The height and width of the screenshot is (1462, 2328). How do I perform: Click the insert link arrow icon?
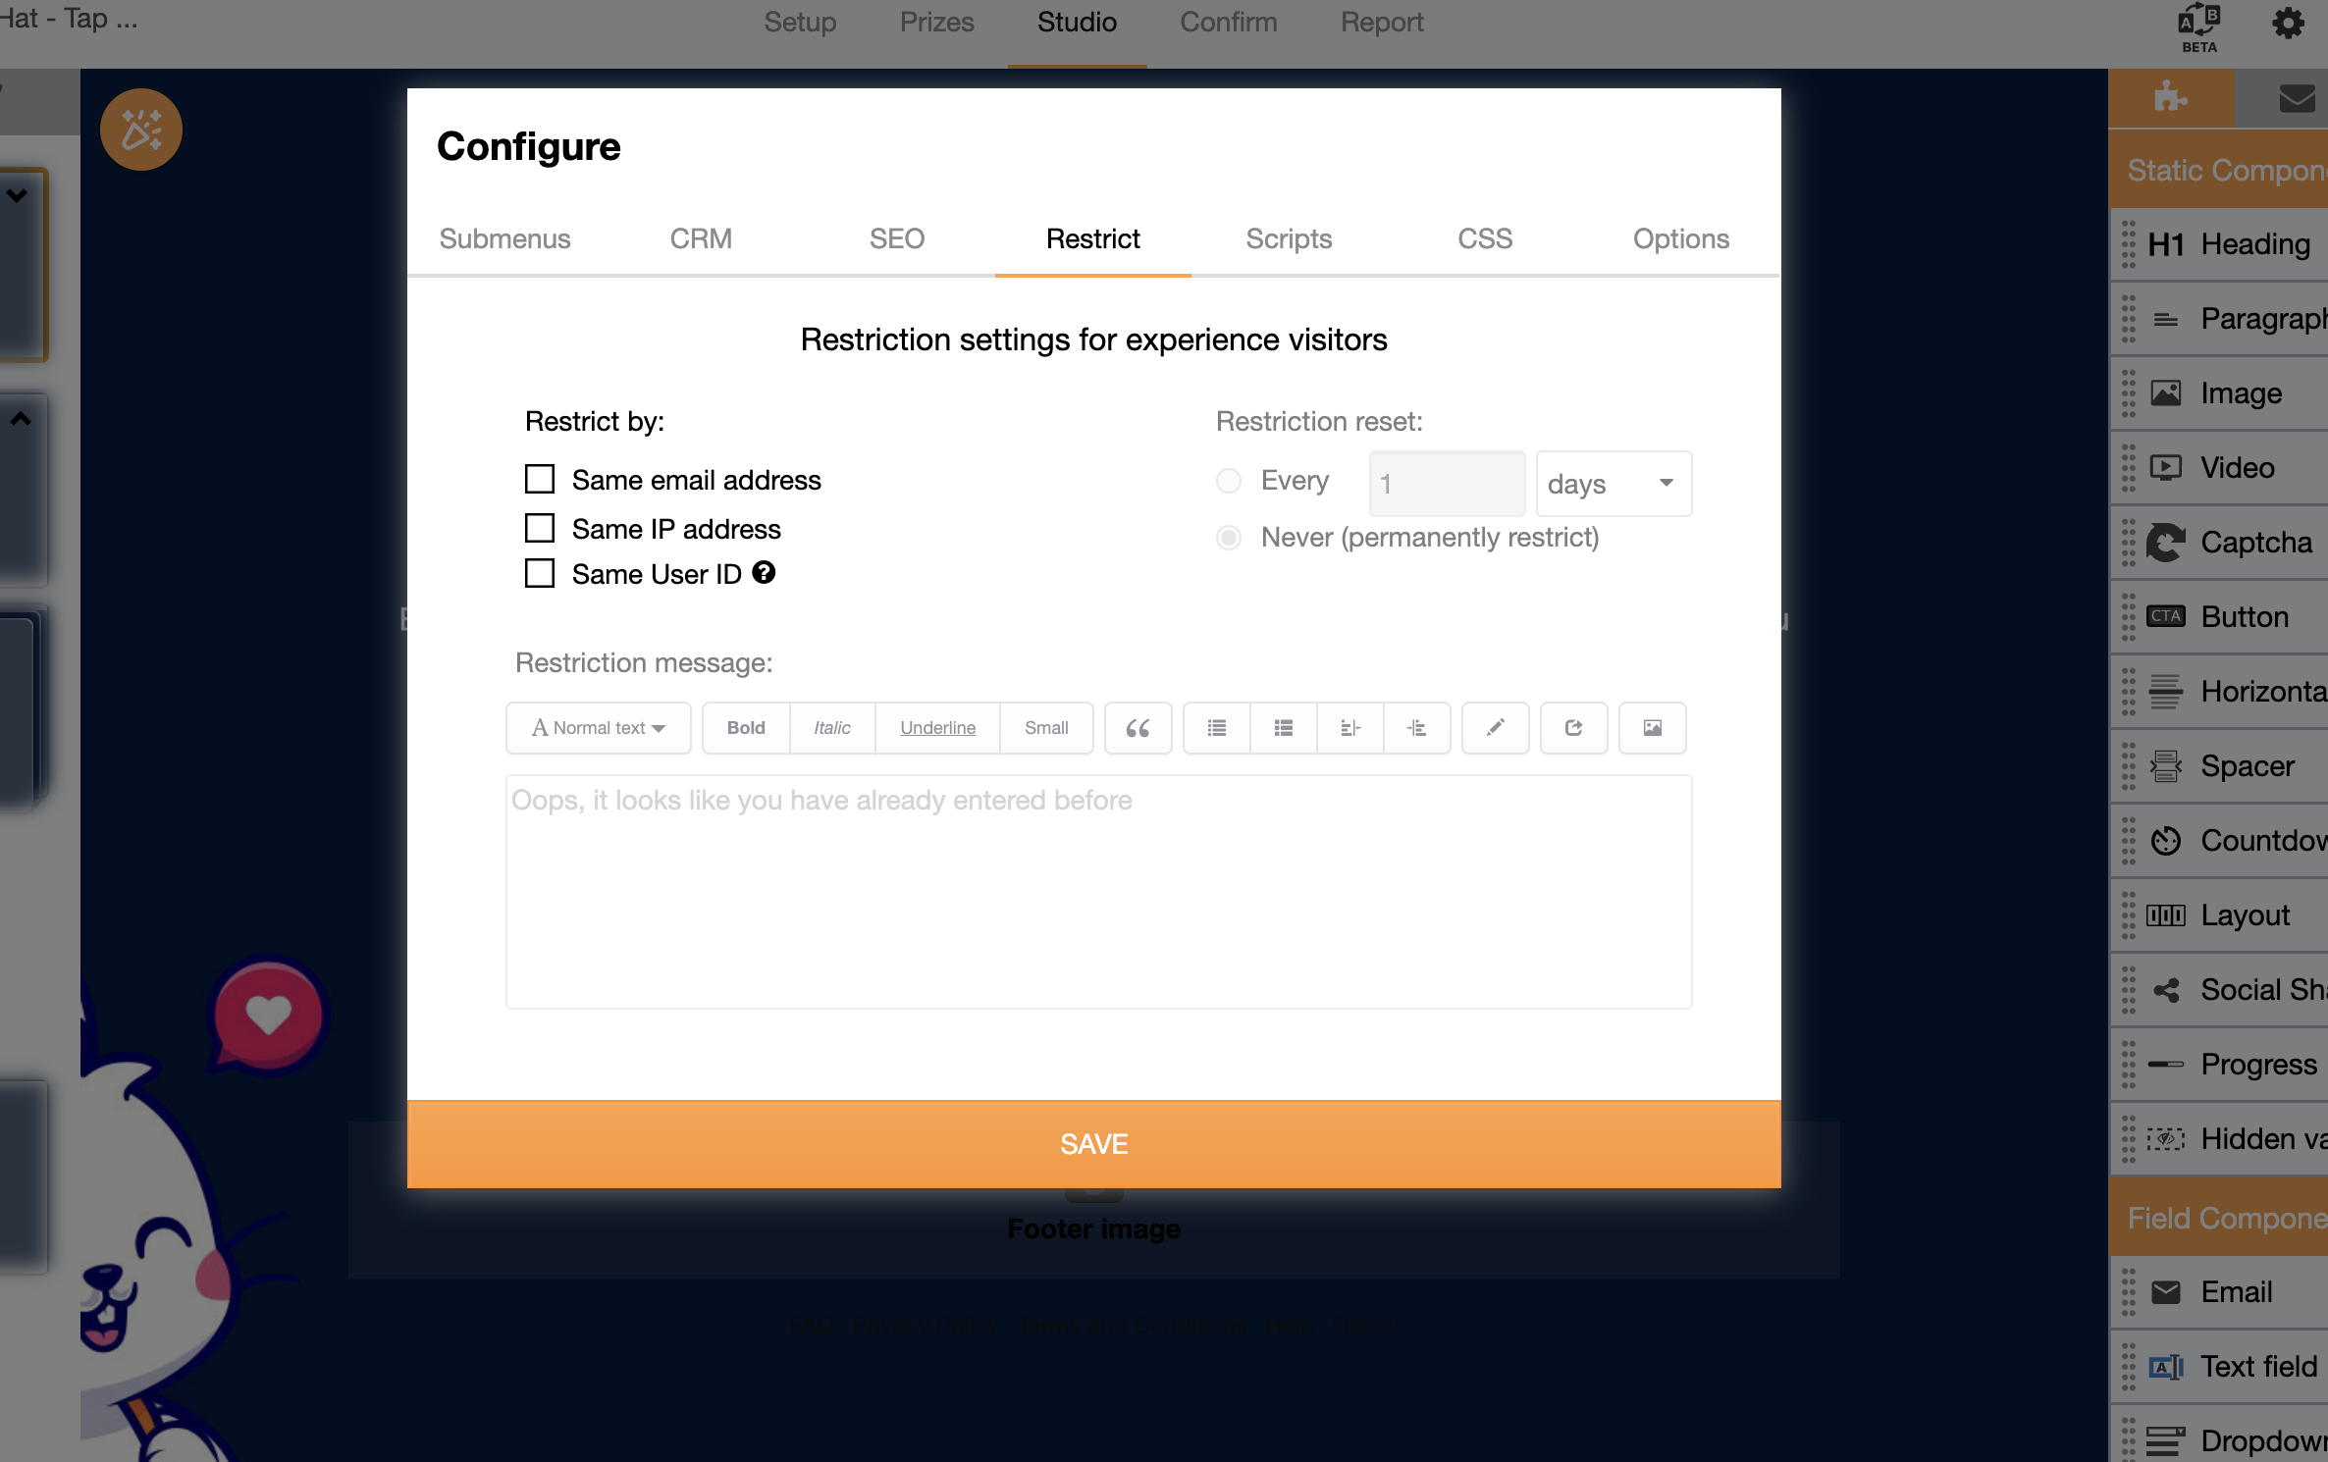(x=1573, y=728)
